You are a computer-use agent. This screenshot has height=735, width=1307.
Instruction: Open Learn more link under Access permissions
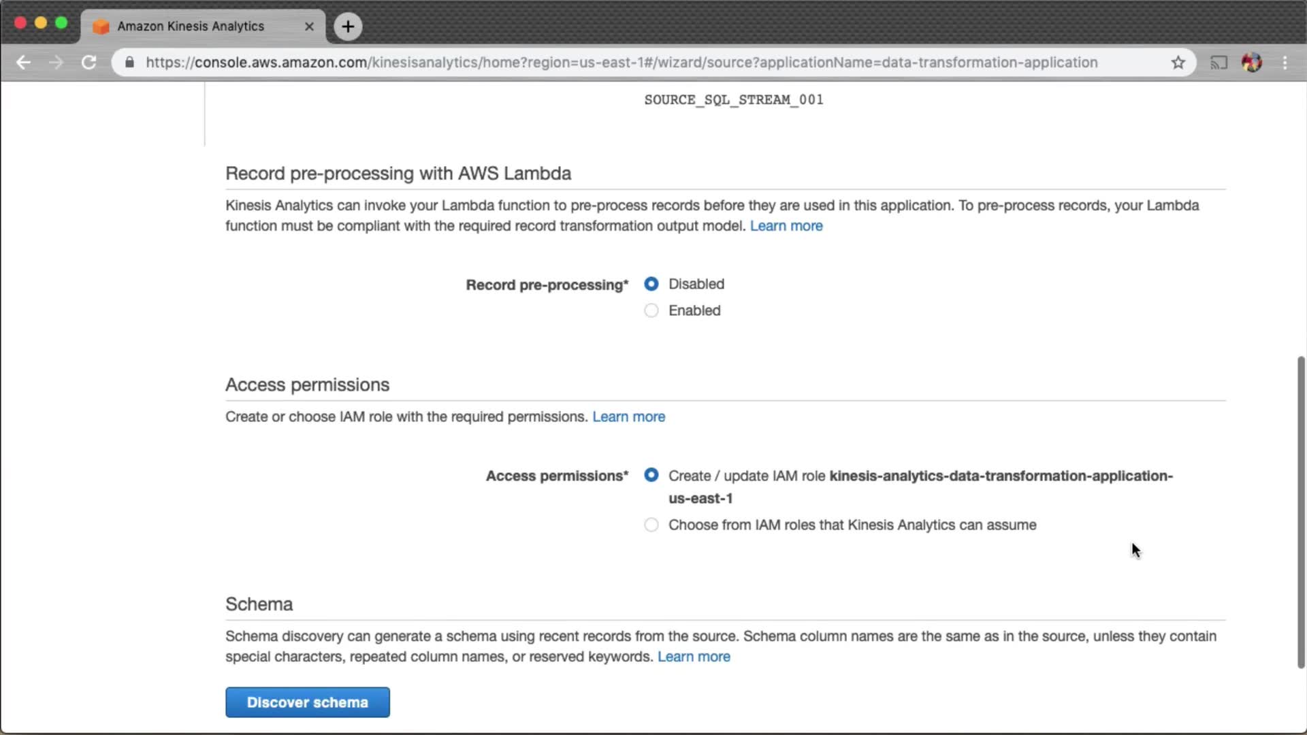pos(628,416)
